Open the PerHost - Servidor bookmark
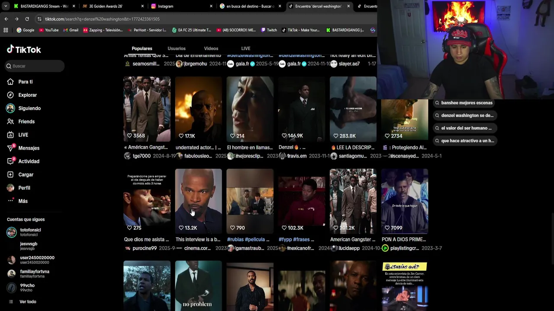554x311 pixels. click(x=146, y=30)
